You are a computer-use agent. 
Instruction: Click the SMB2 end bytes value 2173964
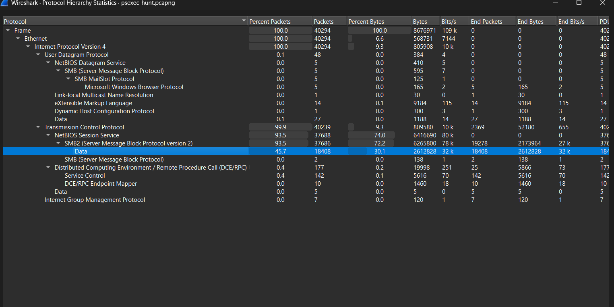point(529,143)
